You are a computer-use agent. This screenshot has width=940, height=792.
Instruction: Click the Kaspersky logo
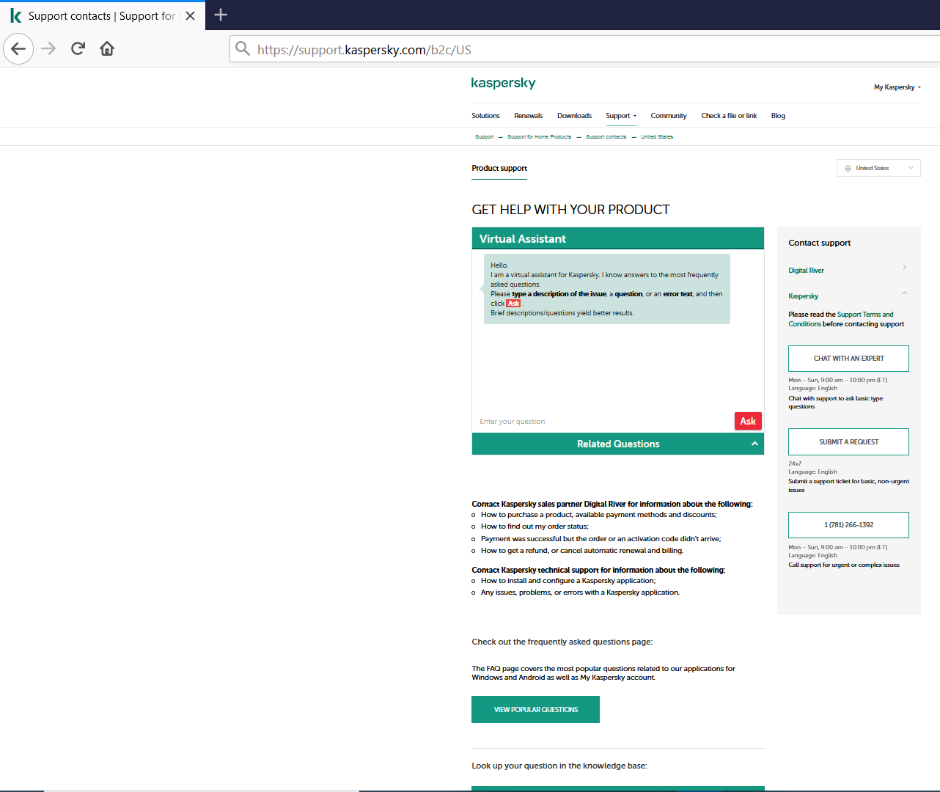[504, 83]
